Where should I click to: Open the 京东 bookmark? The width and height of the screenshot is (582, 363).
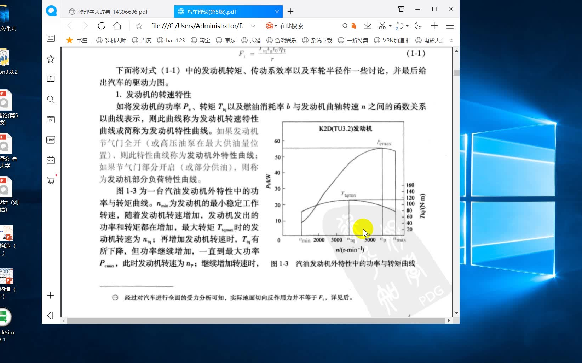[226, 40]
